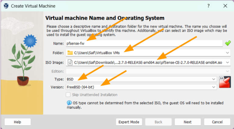Image resolution: width=234 pixels, height=129 pixels.
Task: Click the Version: label
Action: 57,87
